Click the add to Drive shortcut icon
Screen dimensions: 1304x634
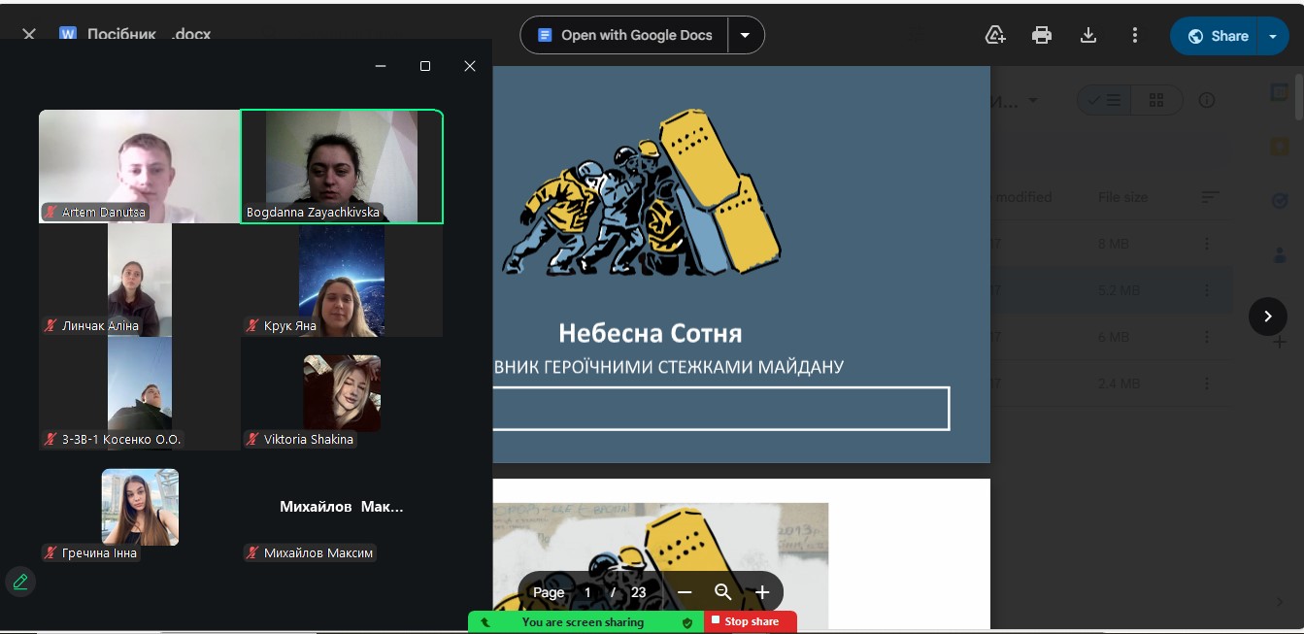[x=995, y=36]
